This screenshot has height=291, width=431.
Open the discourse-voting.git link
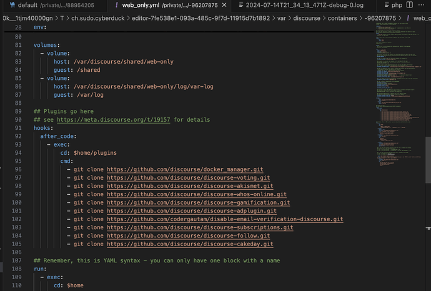[188, 178]
